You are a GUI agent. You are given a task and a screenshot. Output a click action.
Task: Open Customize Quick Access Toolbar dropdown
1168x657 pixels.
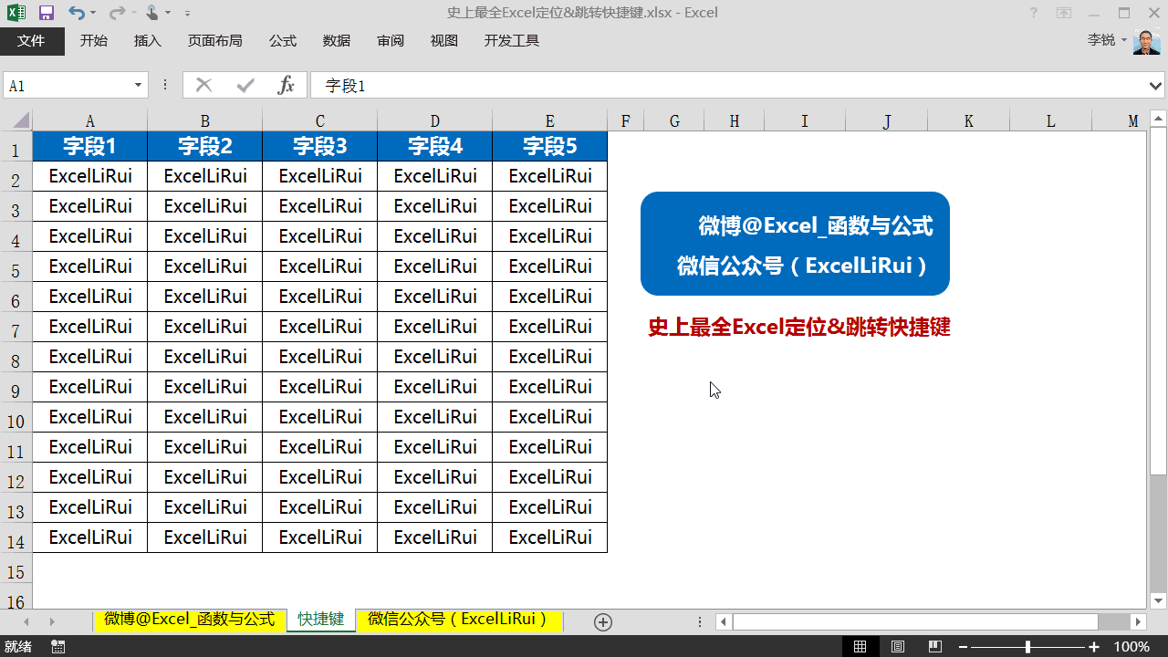[187, 14]
